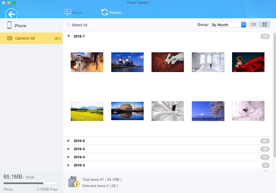Click the Camera roll camera icon

point(10,38)
